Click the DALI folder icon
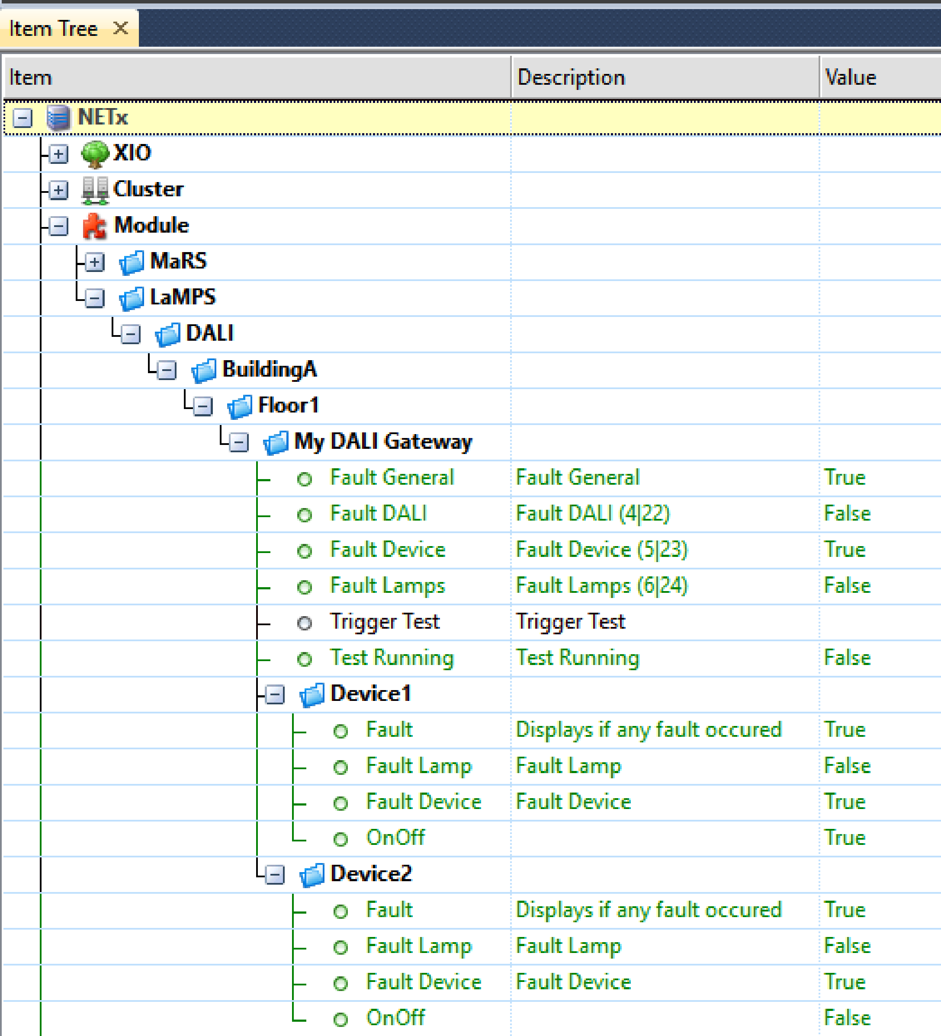Screen dimensions: 941x1036 pos(167,334)
